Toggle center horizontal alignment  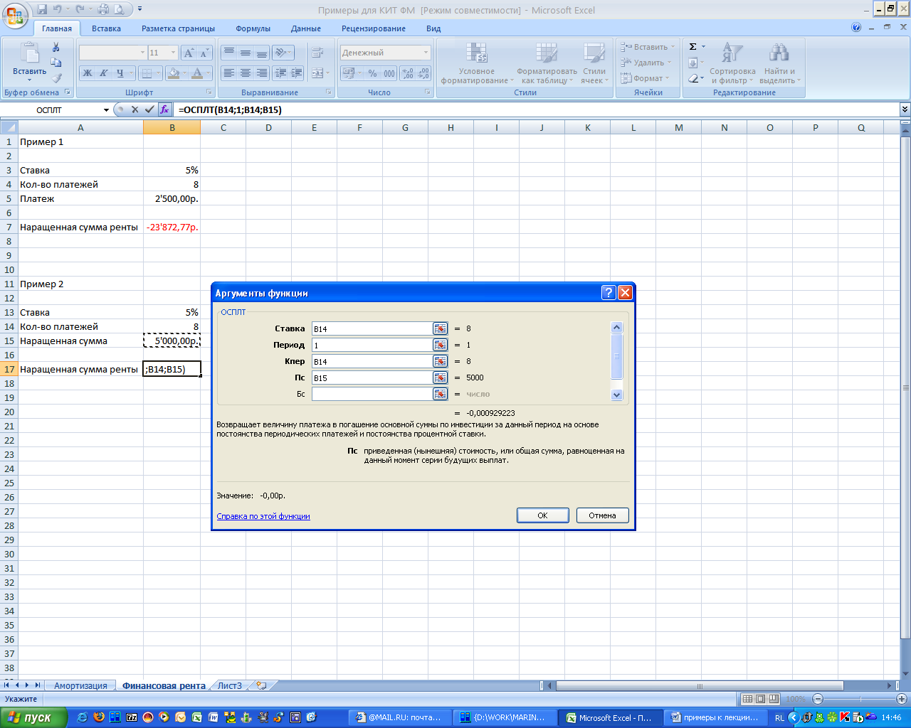245,73
